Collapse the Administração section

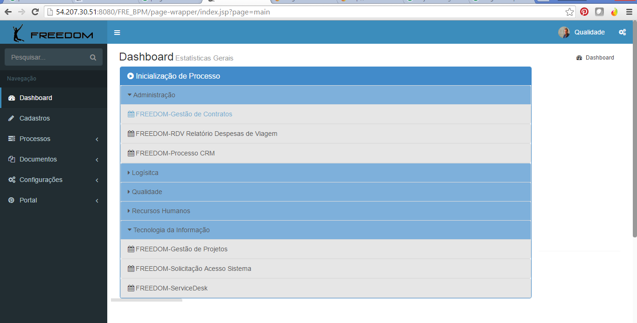click(325, 95)
